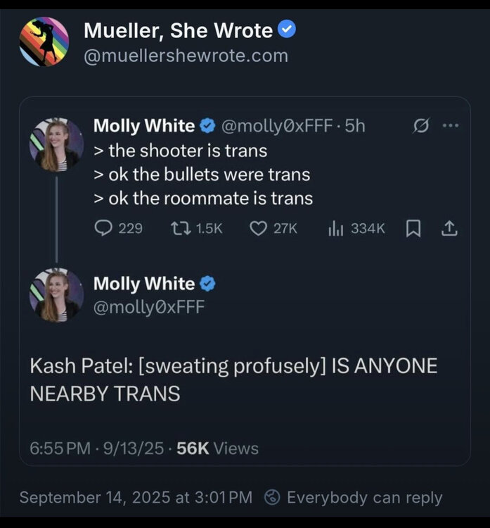Bookmark the quoted Molly White tweet

(x=414, y=228)
